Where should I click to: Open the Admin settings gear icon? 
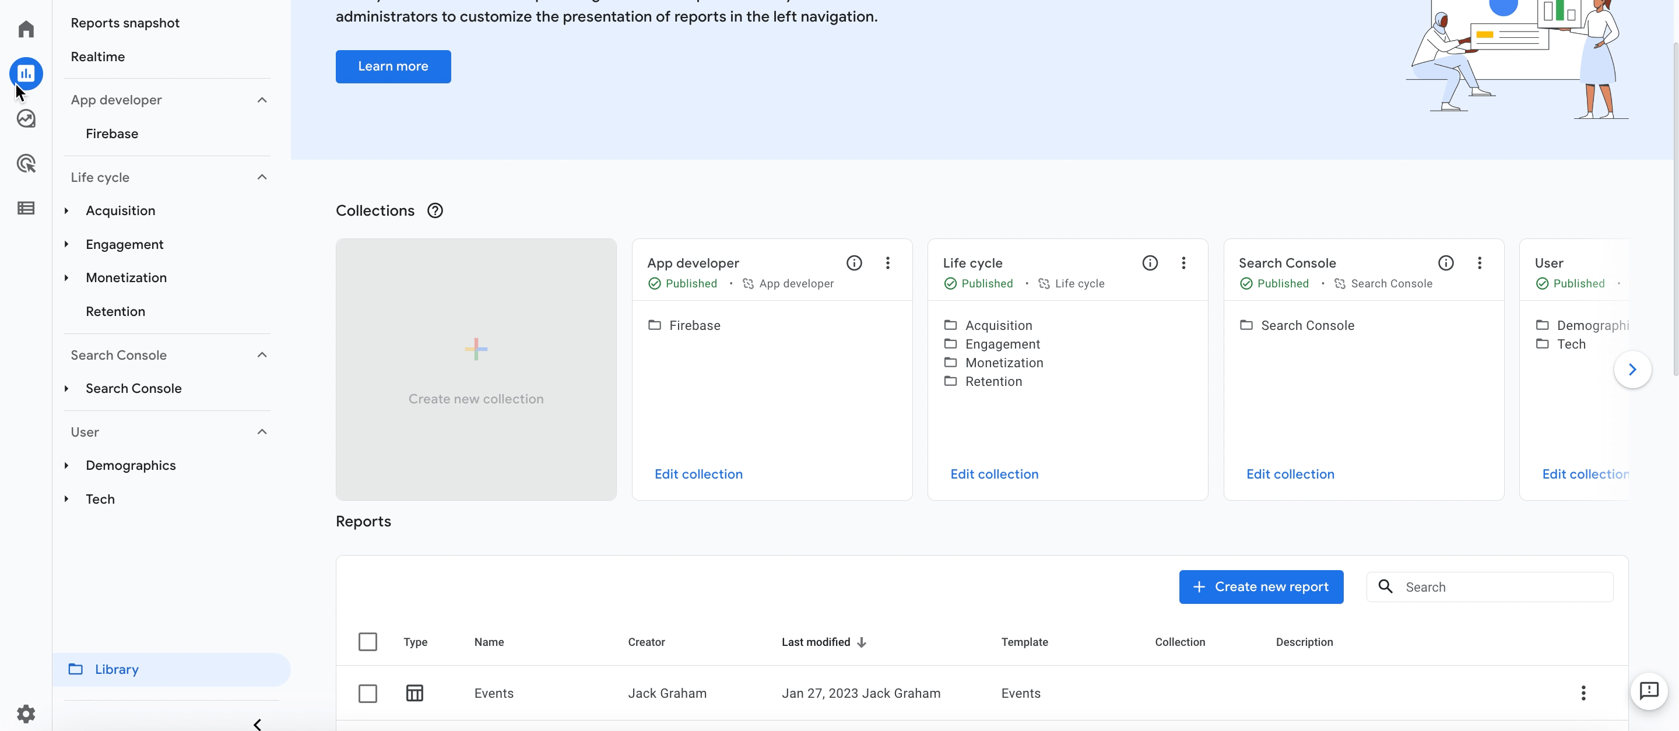pos(26,714)
